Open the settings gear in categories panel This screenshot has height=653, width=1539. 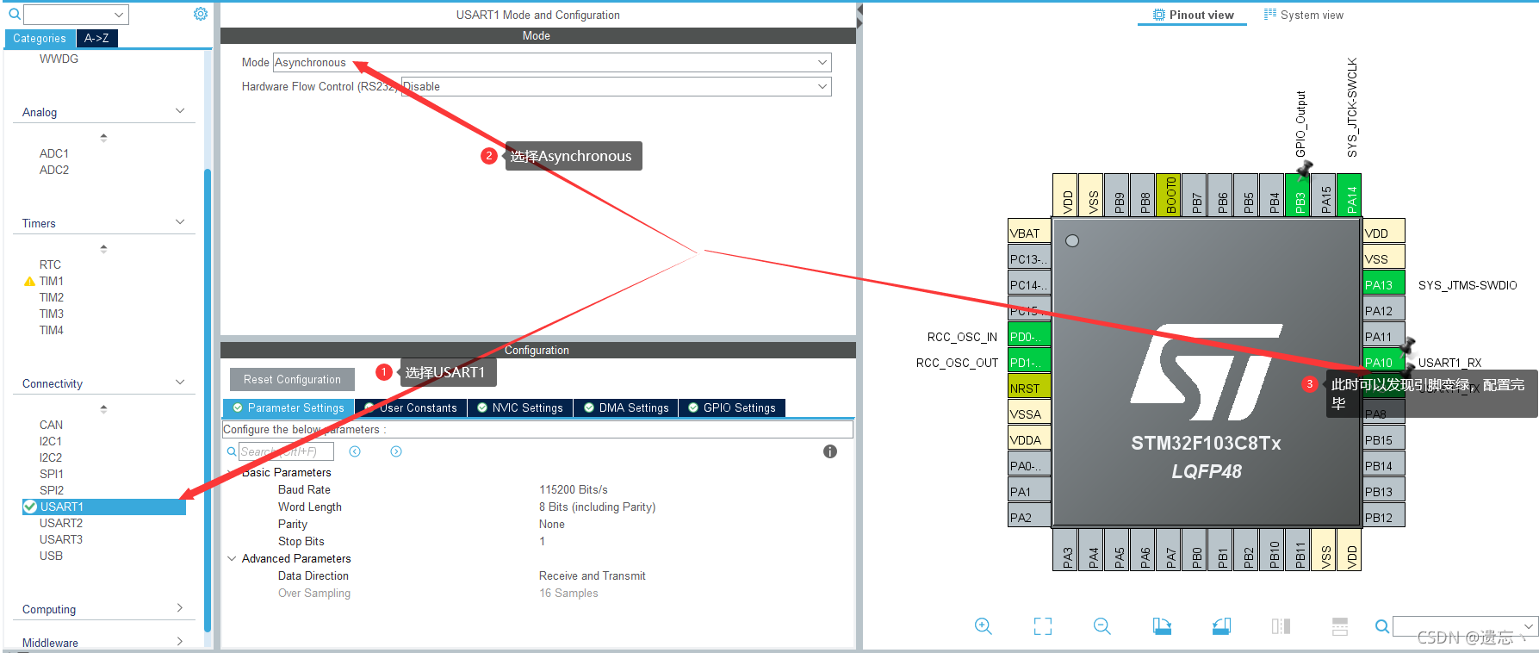(x=201, y=14)
